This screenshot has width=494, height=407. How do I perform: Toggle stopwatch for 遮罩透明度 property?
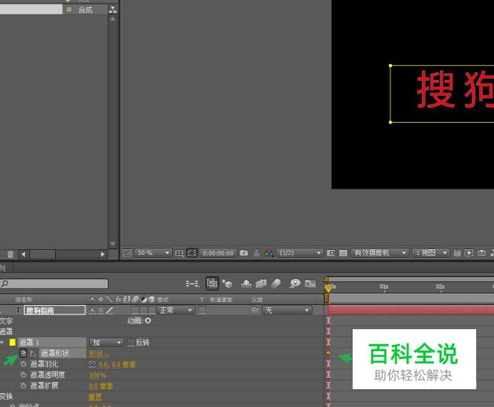24,375
